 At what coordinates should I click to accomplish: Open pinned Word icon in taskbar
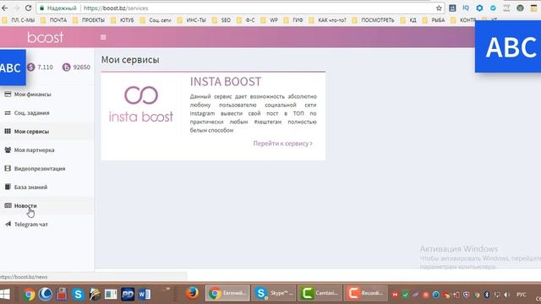pyautogui.click(x=145, y=294)
